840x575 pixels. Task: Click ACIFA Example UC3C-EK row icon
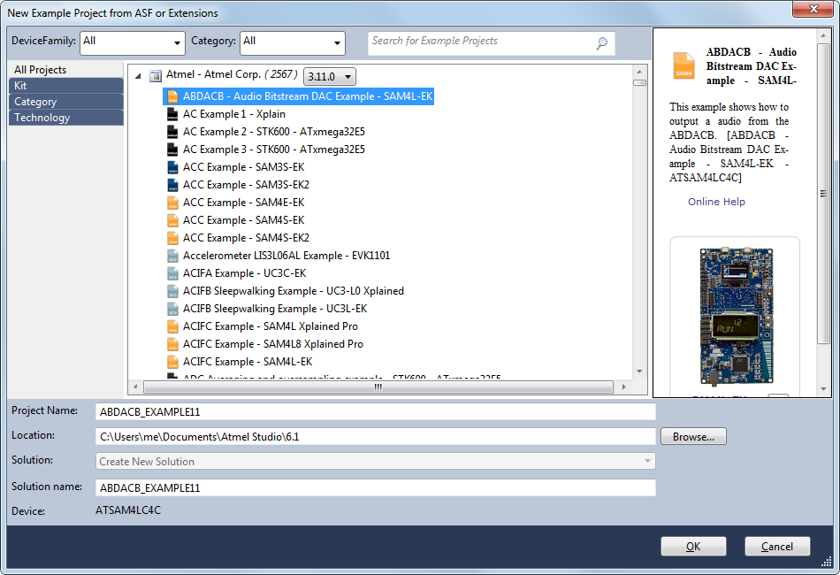(x=172, y=273)
